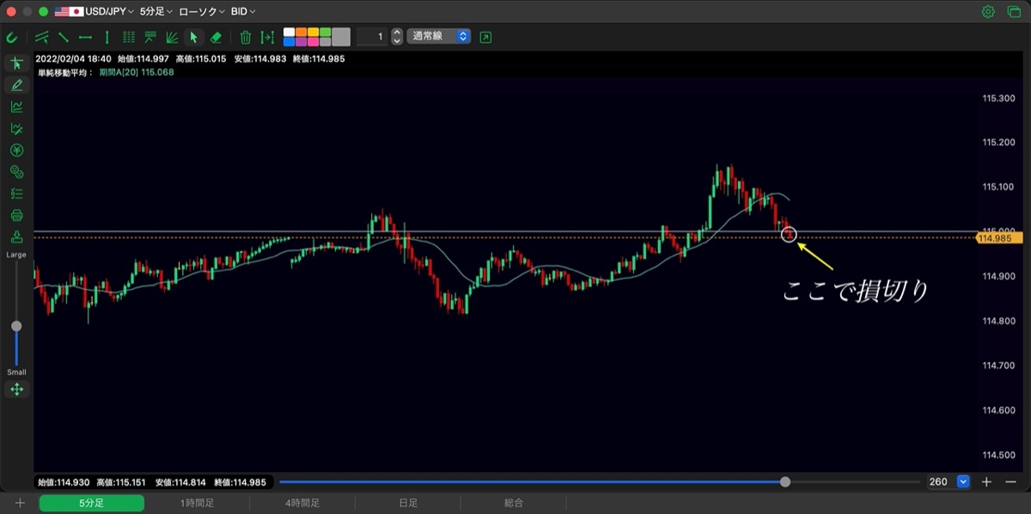Open the chart indicator icon in sidebar
This screenshot has height=514, width=1031.
point(16,107)
